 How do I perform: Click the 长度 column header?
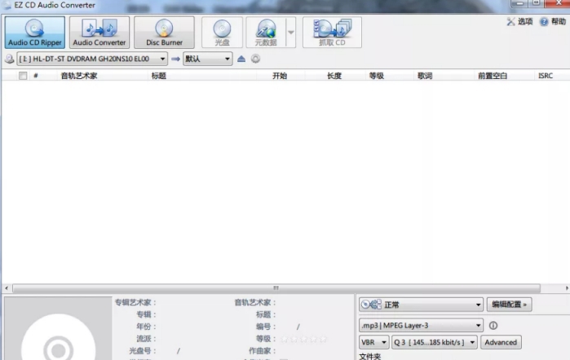[334, 76]
